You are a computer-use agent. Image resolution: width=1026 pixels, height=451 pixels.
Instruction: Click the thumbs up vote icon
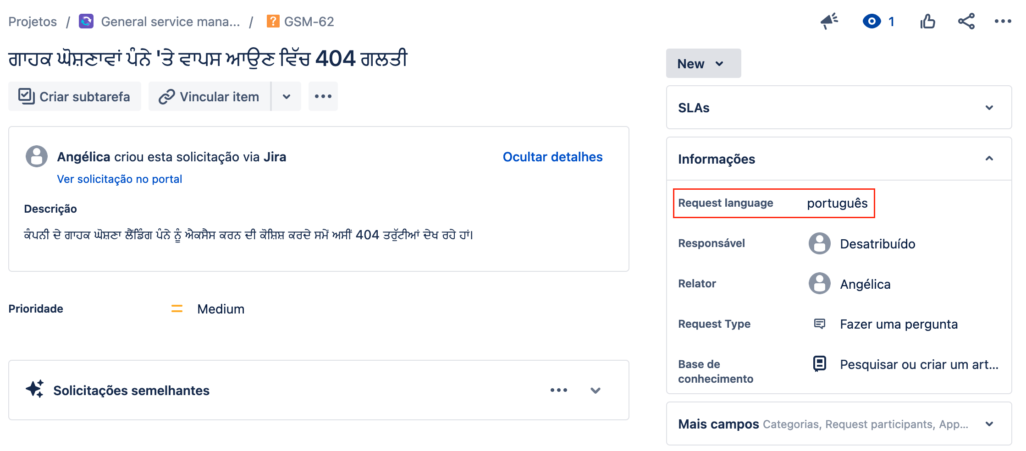coord(927,21)
